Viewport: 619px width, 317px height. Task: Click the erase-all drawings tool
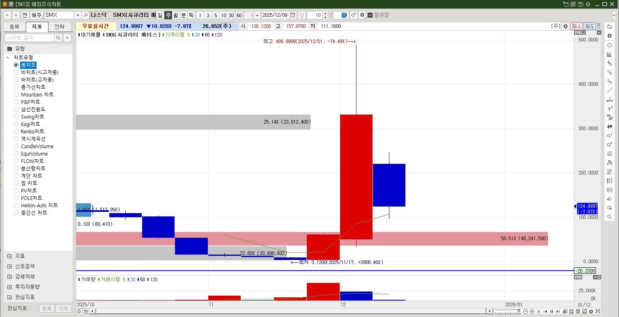click(610, 117)
